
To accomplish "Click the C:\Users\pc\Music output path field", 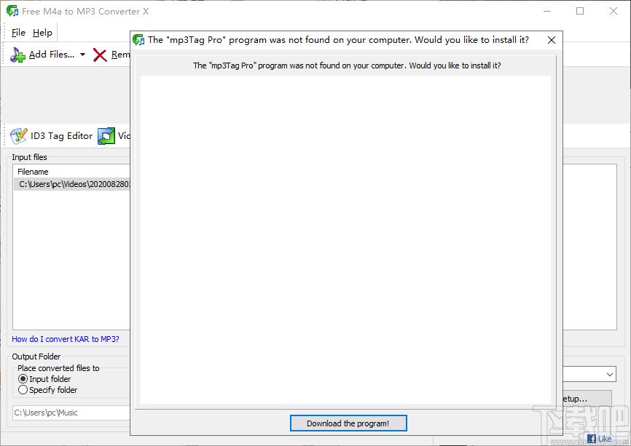I will point(71,413).
